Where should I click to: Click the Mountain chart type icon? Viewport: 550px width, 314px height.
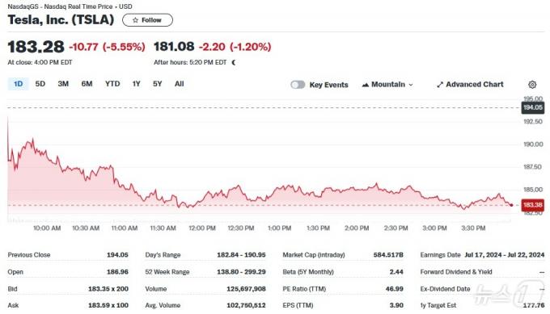365,85
